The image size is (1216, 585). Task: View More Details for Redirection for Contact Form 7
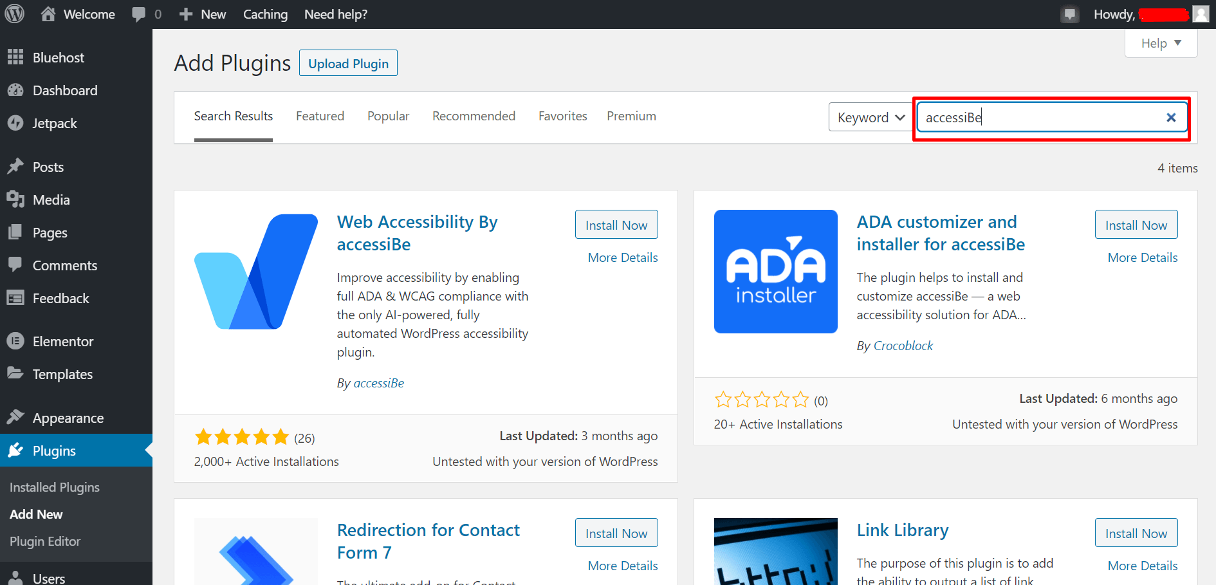623,566
